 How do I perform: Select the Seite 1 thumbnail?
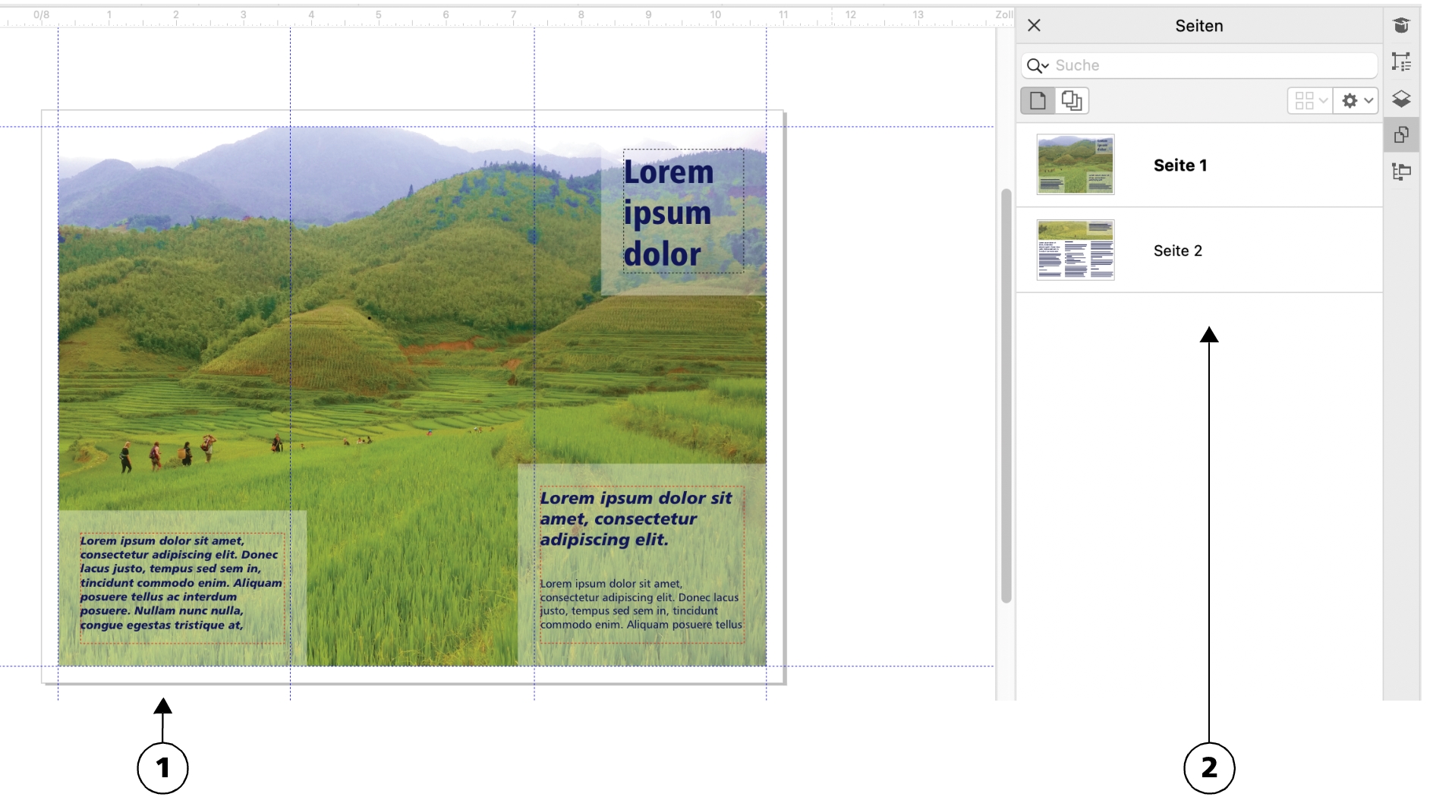pos(1076,165)
